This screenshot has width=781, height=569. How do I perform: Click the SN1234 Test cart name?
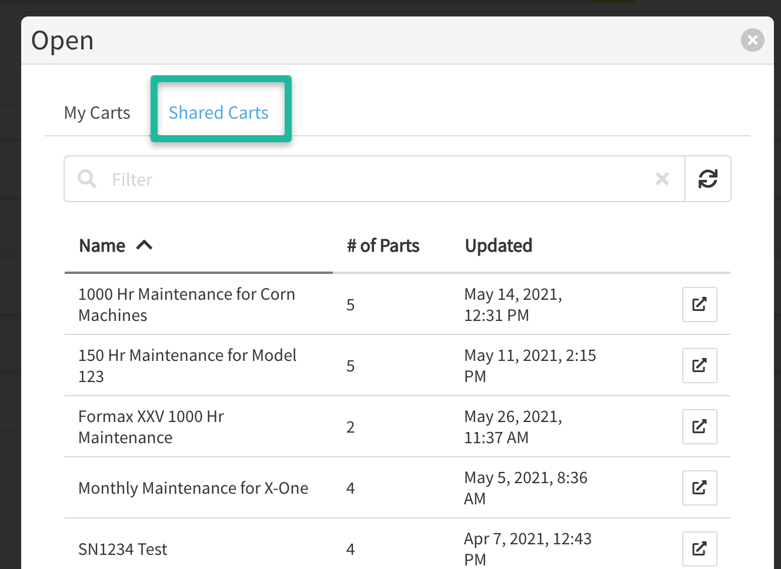tap(123, 549)
